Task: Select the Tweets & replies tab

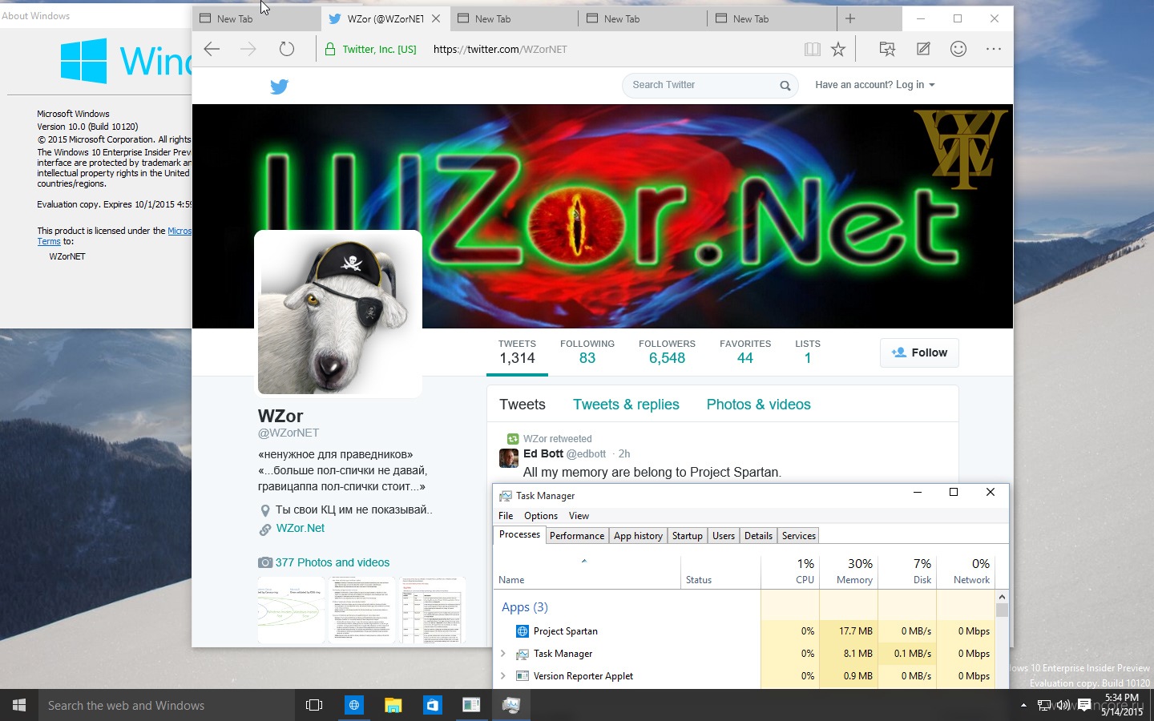Action: [x=626, y=405]
